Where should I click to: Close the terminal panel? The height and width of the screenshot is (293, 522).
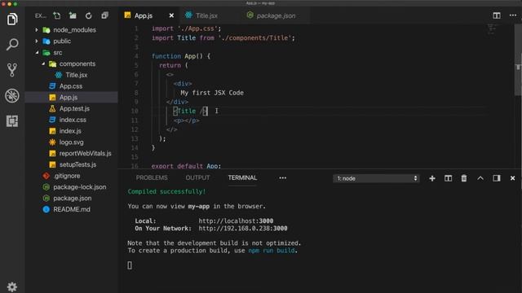click(513, 178)
